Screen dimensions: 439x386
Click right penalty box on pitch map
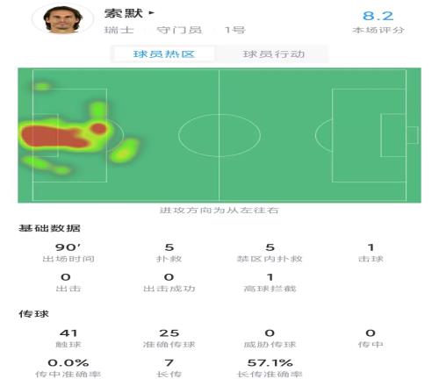[x=370, y=135]
